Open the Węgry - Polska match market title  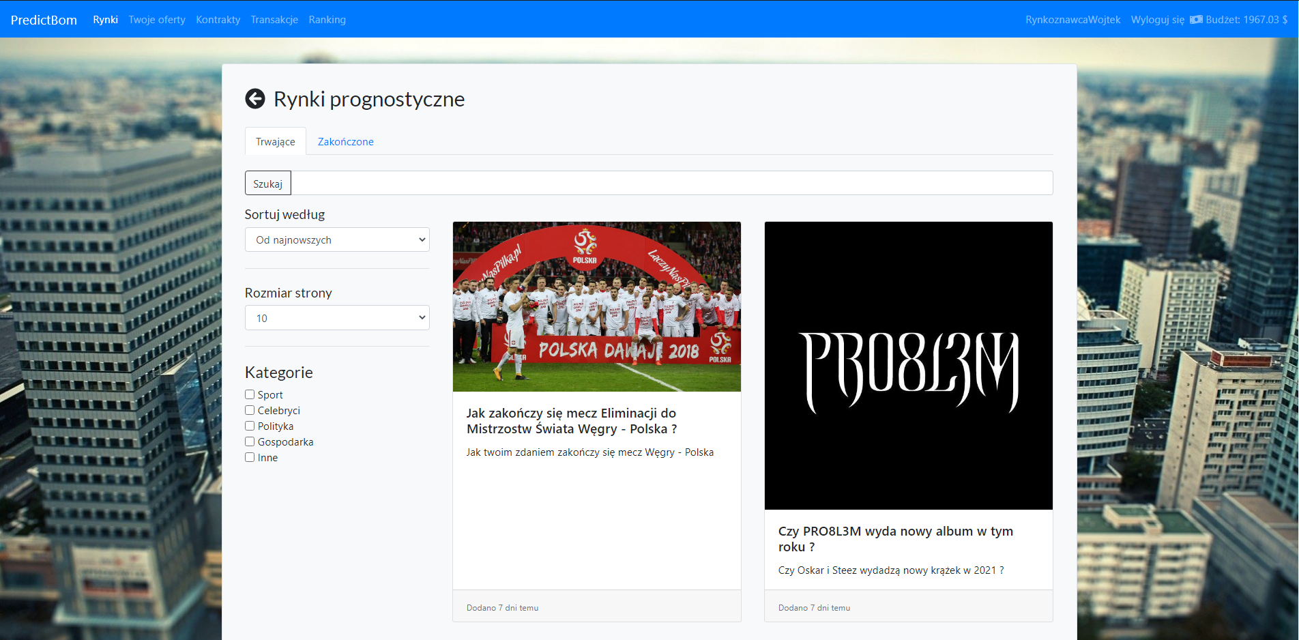[572, 421]
